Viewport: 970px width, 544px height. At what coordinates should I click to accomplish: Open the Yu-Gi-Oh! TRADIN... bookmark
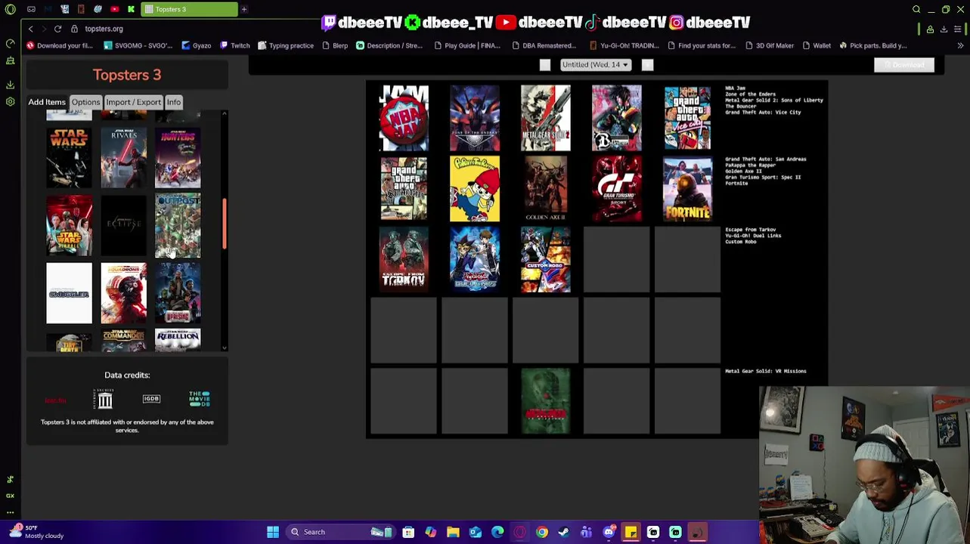pos(624,45)
